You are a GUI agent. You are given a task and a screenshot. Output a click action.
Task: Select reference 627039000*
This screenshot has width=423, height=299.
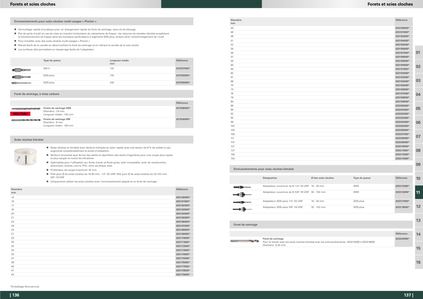(183, 82)
